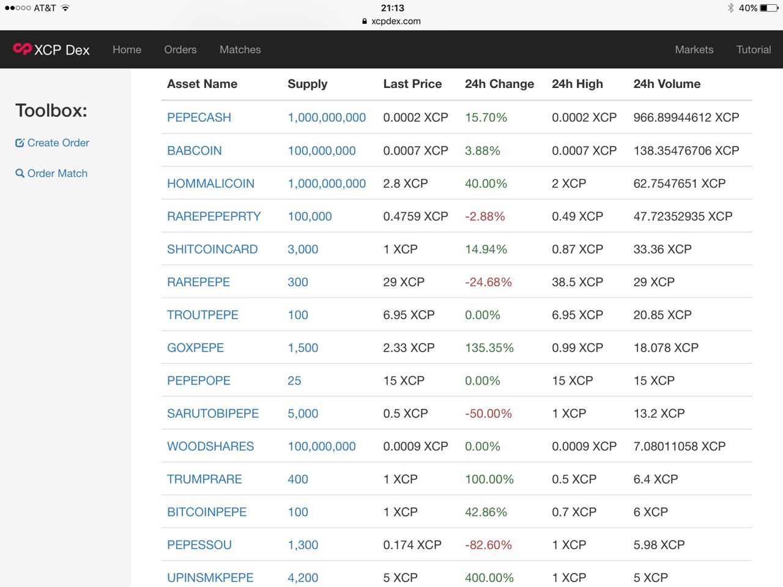Click the 15.70% change value
Image resolution: width=783 pixels, height=587 pixels.
click(486, 117)
